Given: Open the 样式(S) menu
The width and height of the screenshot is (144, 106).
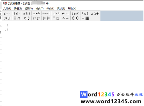Looking at the screenshot, I should pyautogui.click(x=50, y=9).
